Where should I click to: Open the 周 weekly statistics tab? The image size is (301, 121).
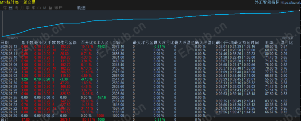coord(17,8)
